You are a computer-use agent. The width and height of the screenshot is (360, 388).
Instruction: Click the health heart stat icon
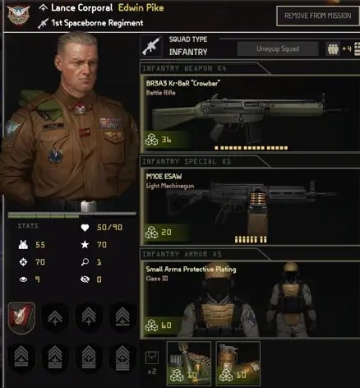[x=85, y=228]
